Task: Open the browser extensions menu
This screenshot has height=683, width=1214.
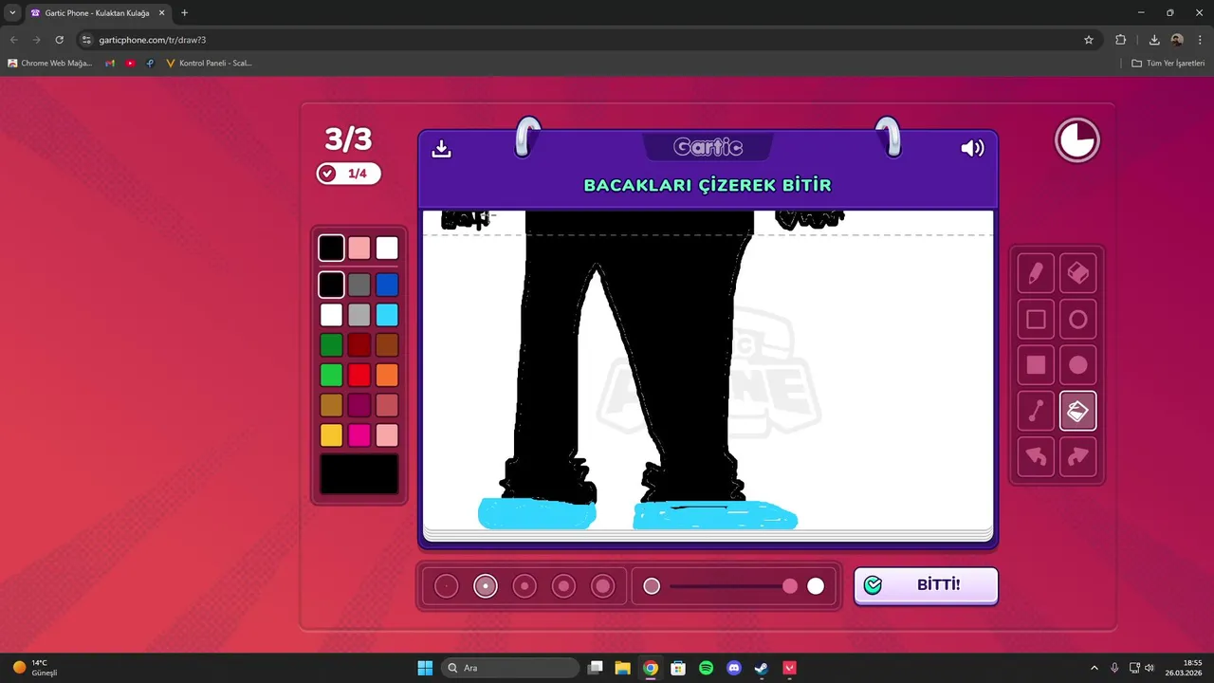Action: click(1121, 40)
